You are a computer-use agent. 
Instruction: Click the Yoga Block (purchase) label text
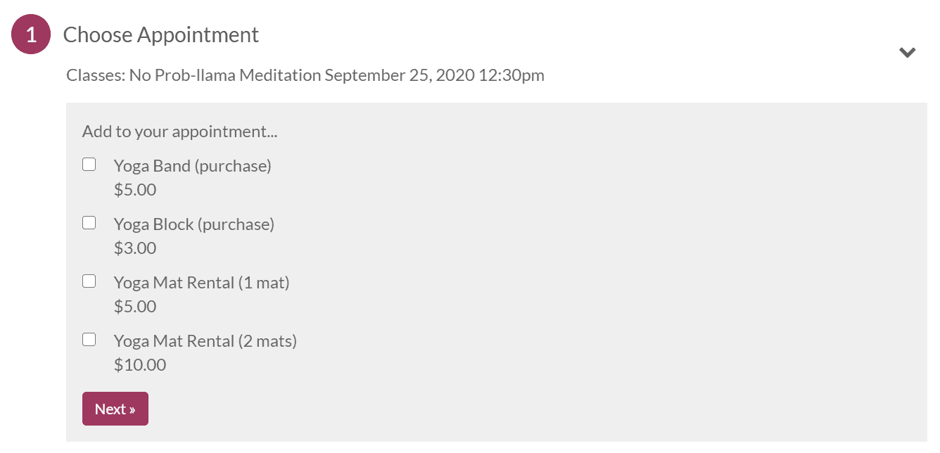[x=193, y=224]
